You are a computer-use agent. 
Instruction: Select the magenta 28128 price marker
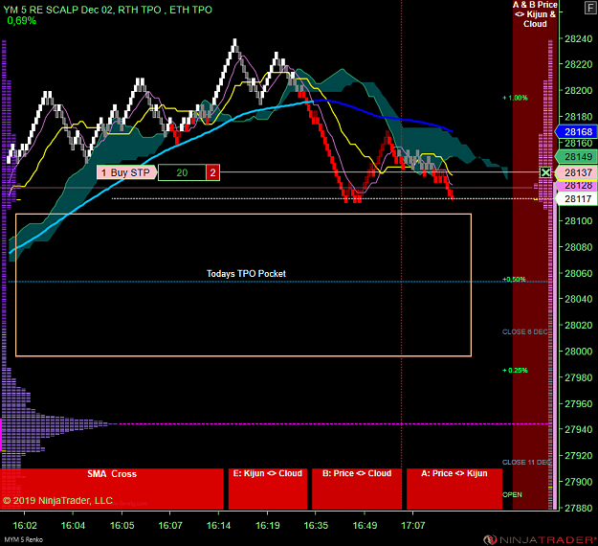[x=577, y=186]
